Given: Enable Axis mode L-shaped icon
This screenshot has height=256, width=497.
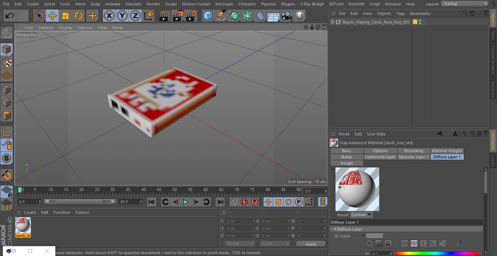Looking at the screenshot, I should pos(7,132).
